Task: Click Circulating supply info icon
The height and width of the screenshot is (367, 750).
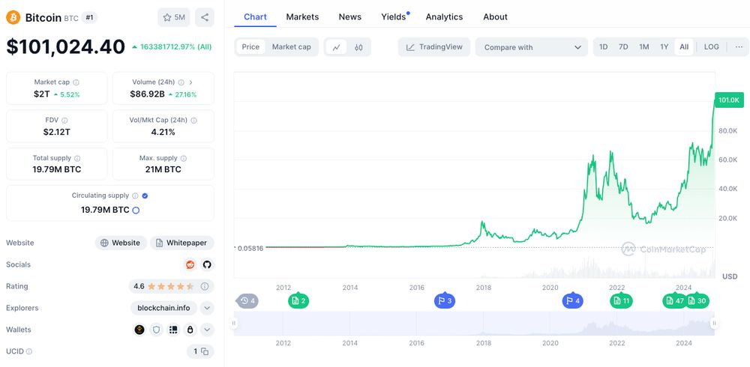Action: click(135, 195)
